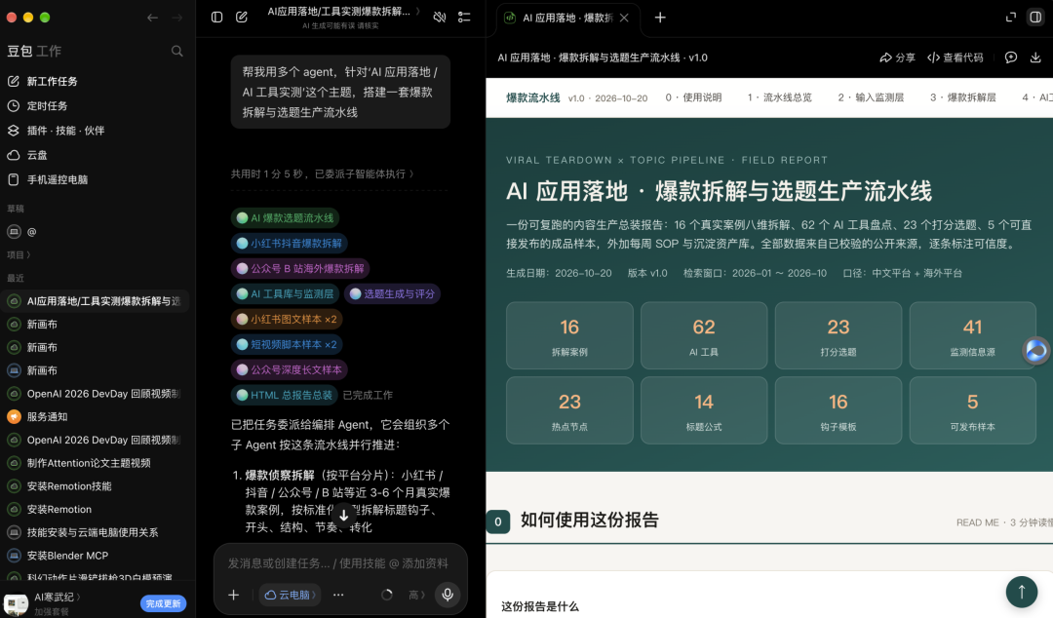The image size is (1053, 618).
Task: Click the 爆款流水线 logo title
Action: (532, 97)
